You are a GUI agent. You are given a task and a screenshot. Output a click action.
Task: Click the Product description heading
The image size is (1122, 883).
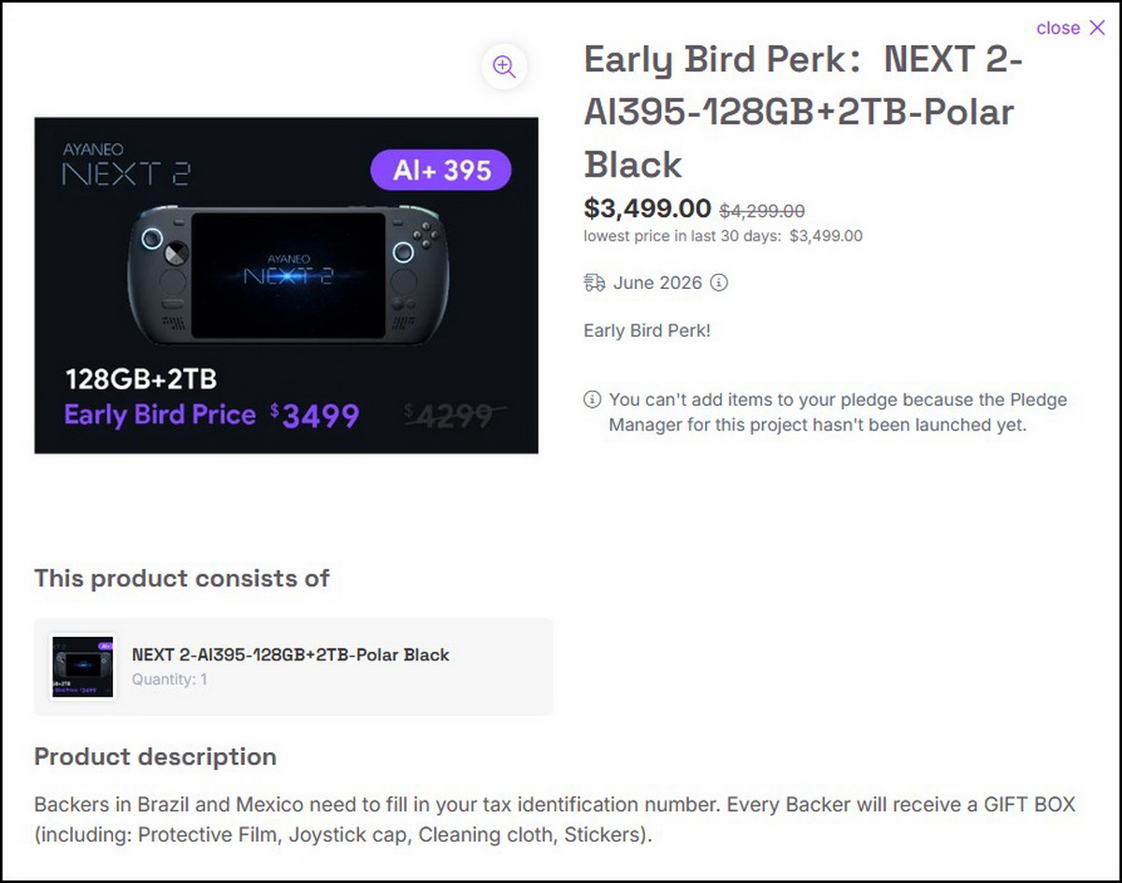155,757
